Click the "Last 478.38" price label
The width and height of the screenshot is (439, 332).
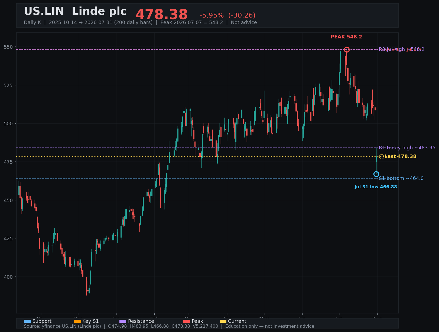tap(400, 156)
